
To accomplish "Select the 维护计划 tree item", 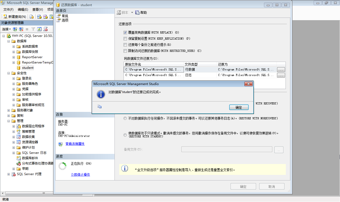I will 28,148.
